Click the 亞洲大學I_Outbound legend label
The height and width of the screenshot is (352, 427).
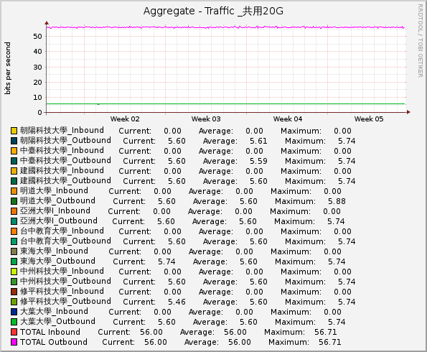(x=59, y=221)
